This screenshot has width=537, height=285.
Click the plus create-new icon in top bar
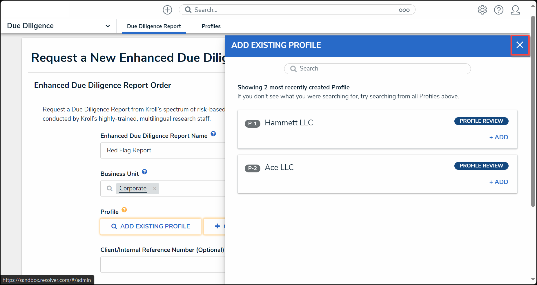[x=167, y=10]
